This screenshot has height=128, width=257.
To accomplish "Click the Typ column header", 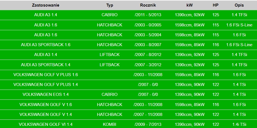I will point(109,5).
